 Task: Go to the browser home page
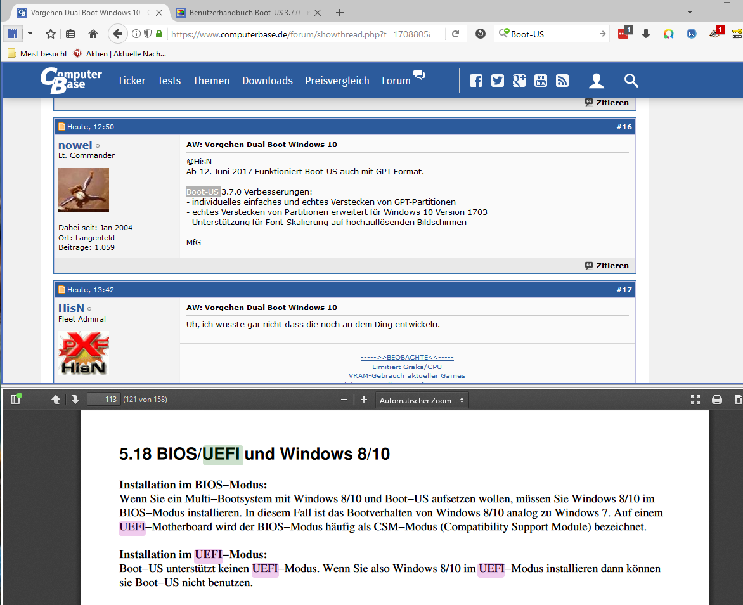click(93, 34)
